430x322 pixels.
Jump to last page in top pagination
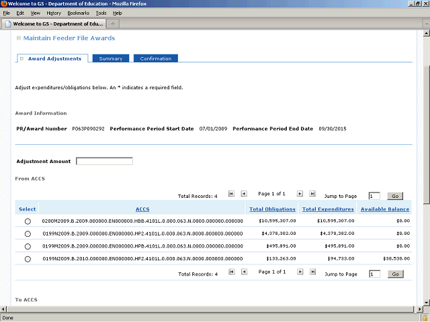(x=312, y=194)
